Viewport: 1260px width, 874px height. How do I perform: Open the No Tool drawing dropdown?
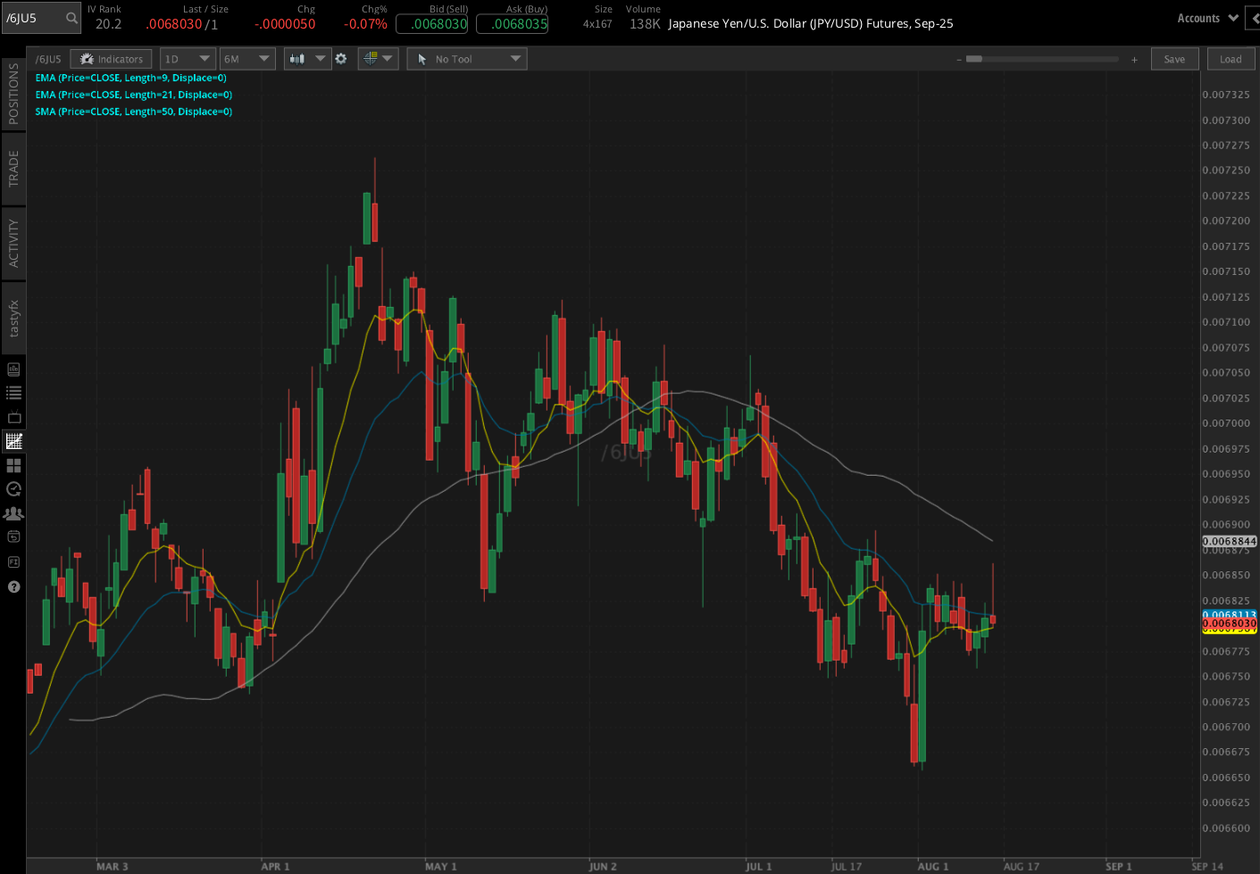click(466, 59)
